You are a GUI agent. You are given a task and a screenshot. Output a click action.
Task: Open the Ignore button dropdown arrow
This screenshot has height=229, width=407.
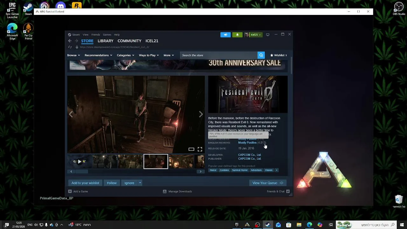pos(140,183)
